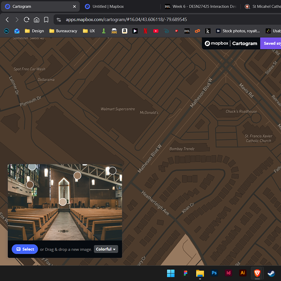Launch Photoshop from the taskbar

click(214, 273)
